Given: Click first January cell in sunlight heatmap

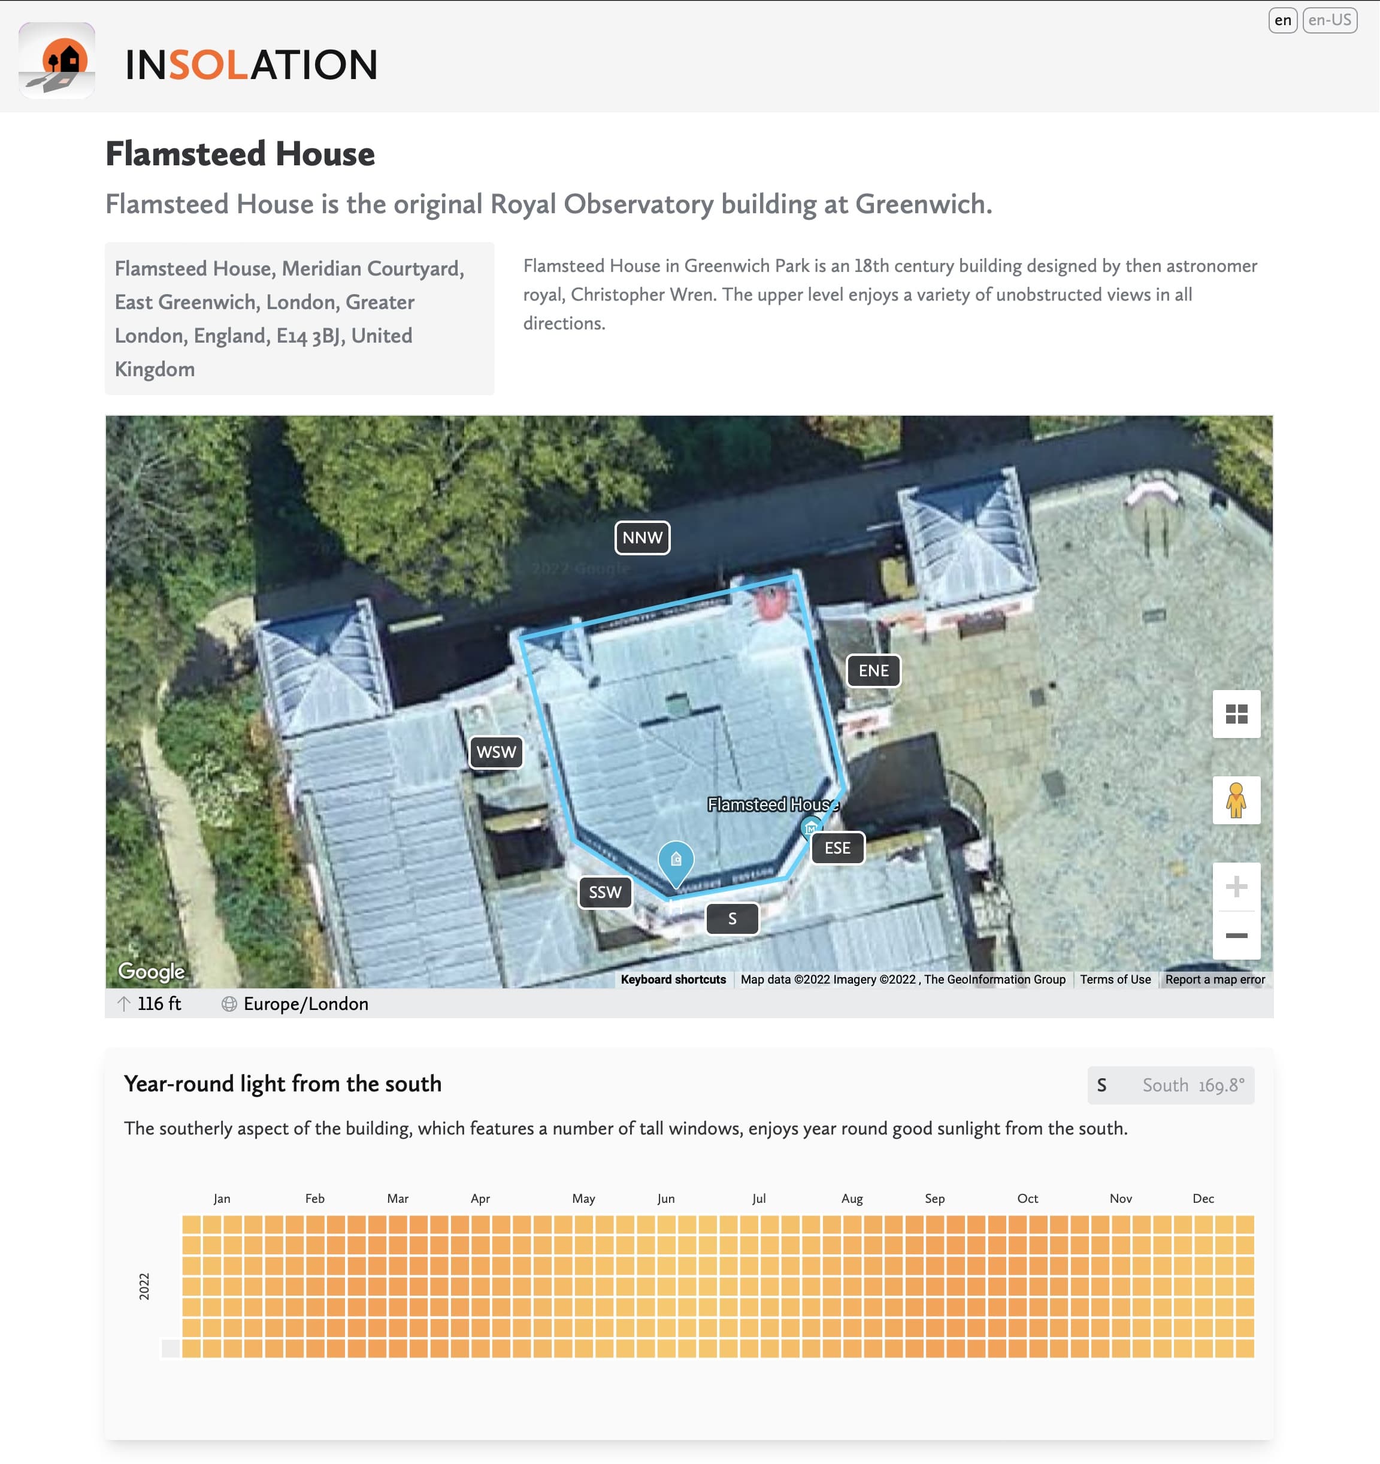Looking at the screenshot, I should [192, 1224].
